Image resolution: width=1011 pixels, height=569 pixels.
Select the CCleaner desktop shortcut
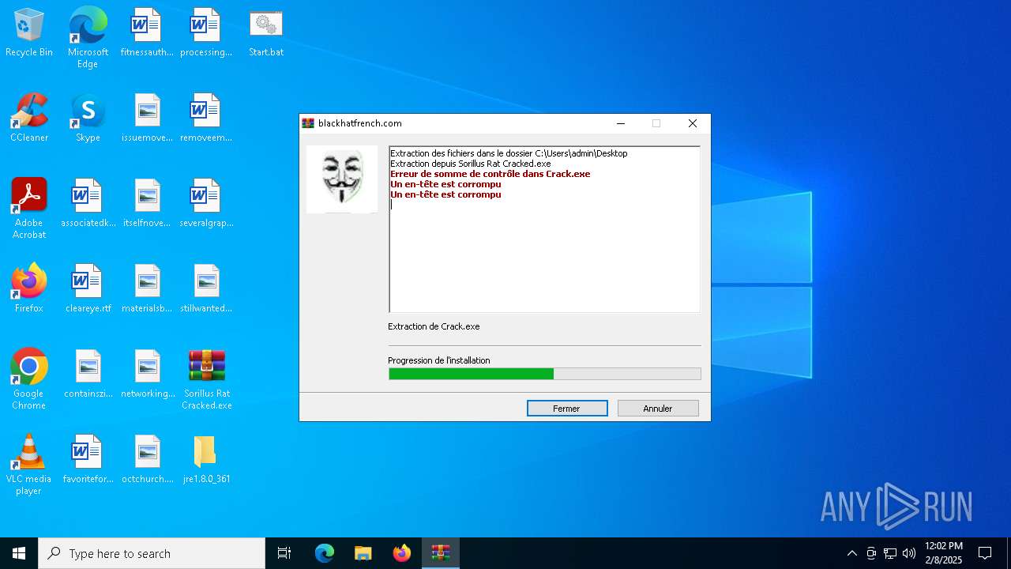29,119
